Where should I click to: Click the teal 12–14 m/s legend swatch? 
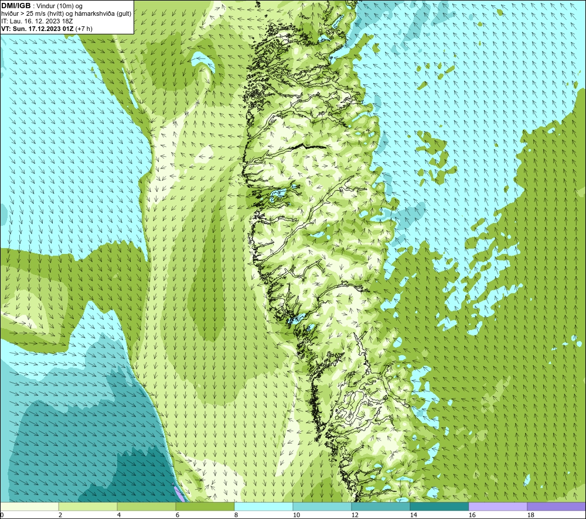[x=380, y=506]
